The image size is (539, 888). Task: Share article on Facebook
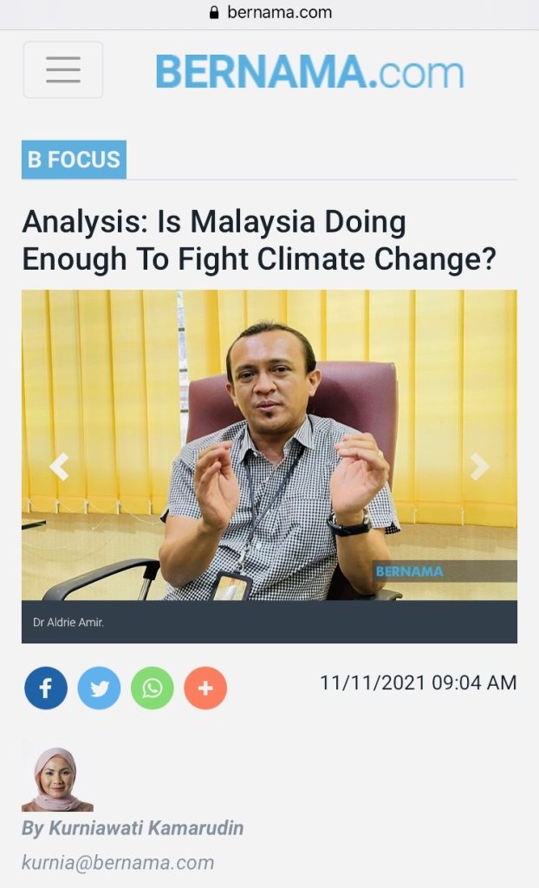click(46, 689)
